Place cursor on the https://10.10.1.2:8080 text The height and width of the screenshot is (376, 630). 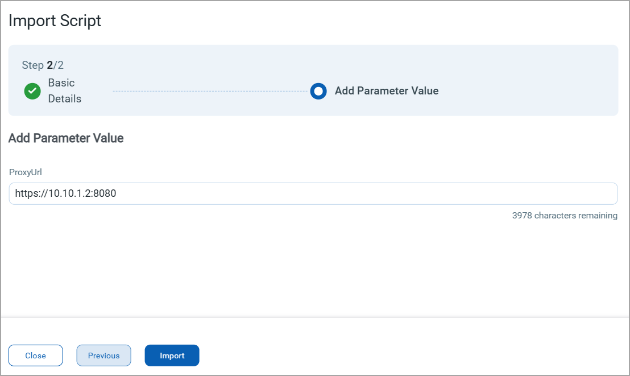click(65, 193)
